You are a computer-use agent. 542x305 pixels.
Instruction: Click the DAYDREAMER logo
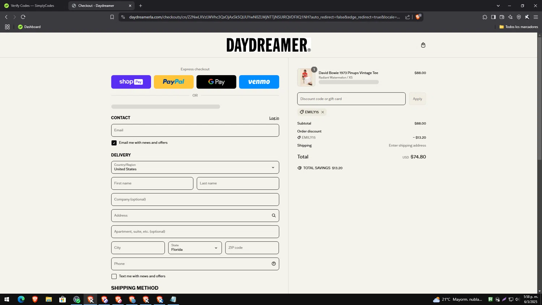[x=268, y=45]
